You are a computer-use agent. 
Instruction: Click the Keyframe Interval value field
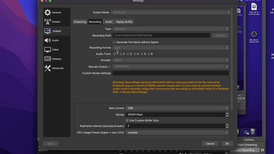pyautogui.click(x=176, y=126)
